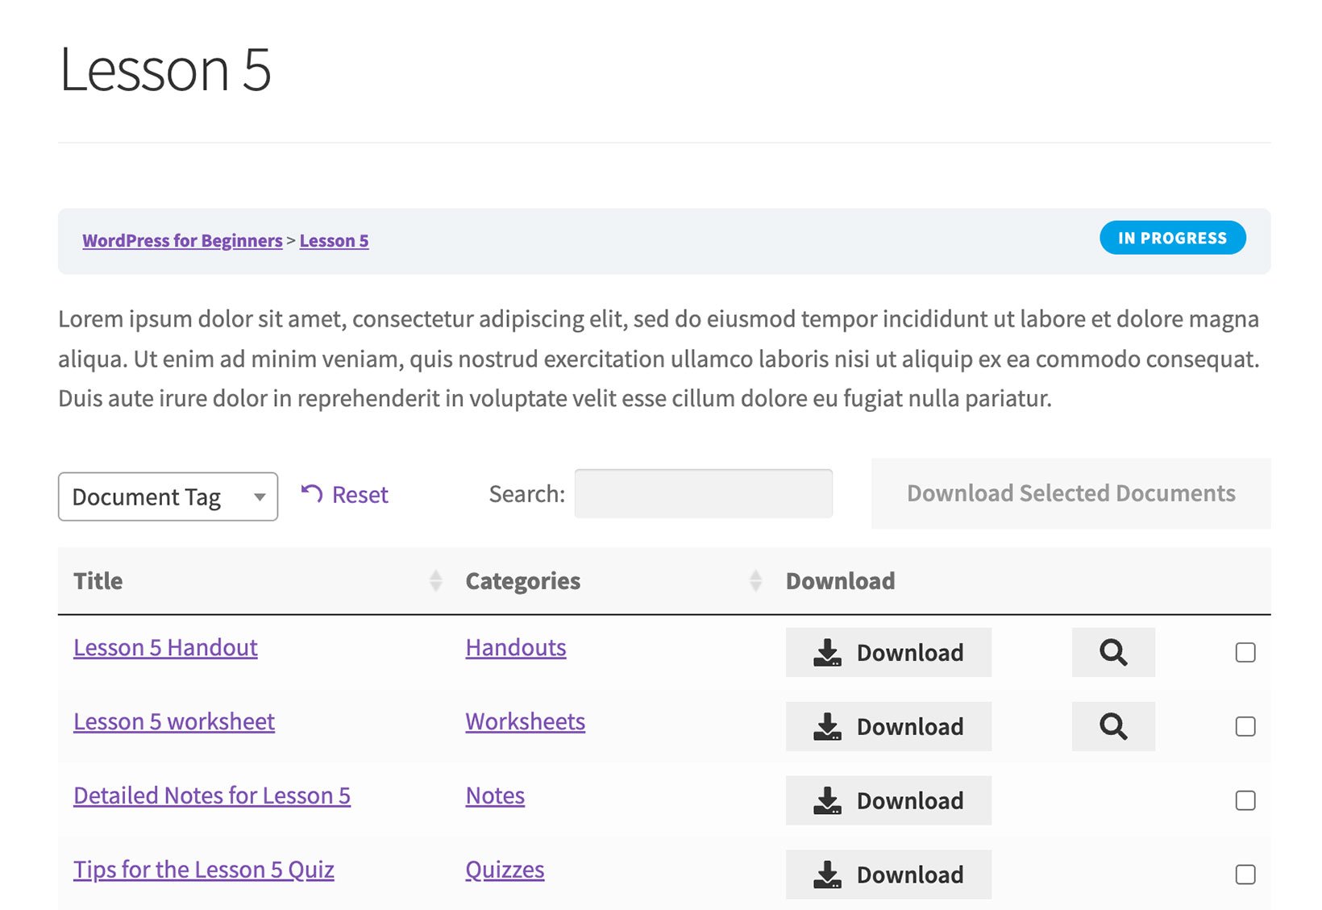Download Detailed Notes for Lesson 5
Screen dimensions: 1322x910
[888, 800]
